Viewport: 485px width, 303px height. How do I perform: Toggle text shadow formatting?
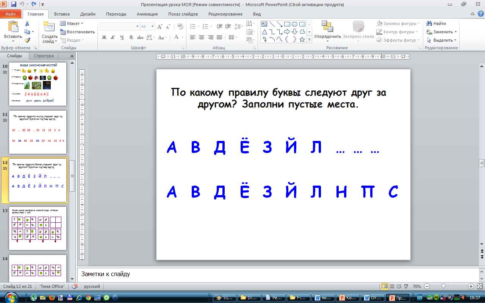point(131,37)
